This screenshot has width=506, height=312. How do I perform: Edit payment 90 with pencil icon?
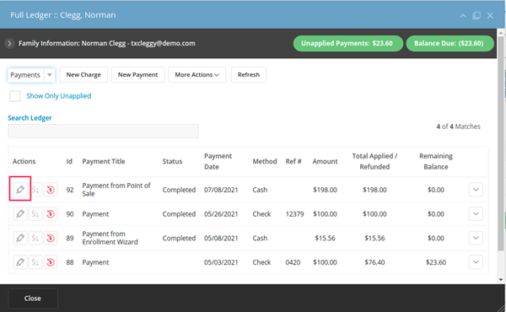20,213
